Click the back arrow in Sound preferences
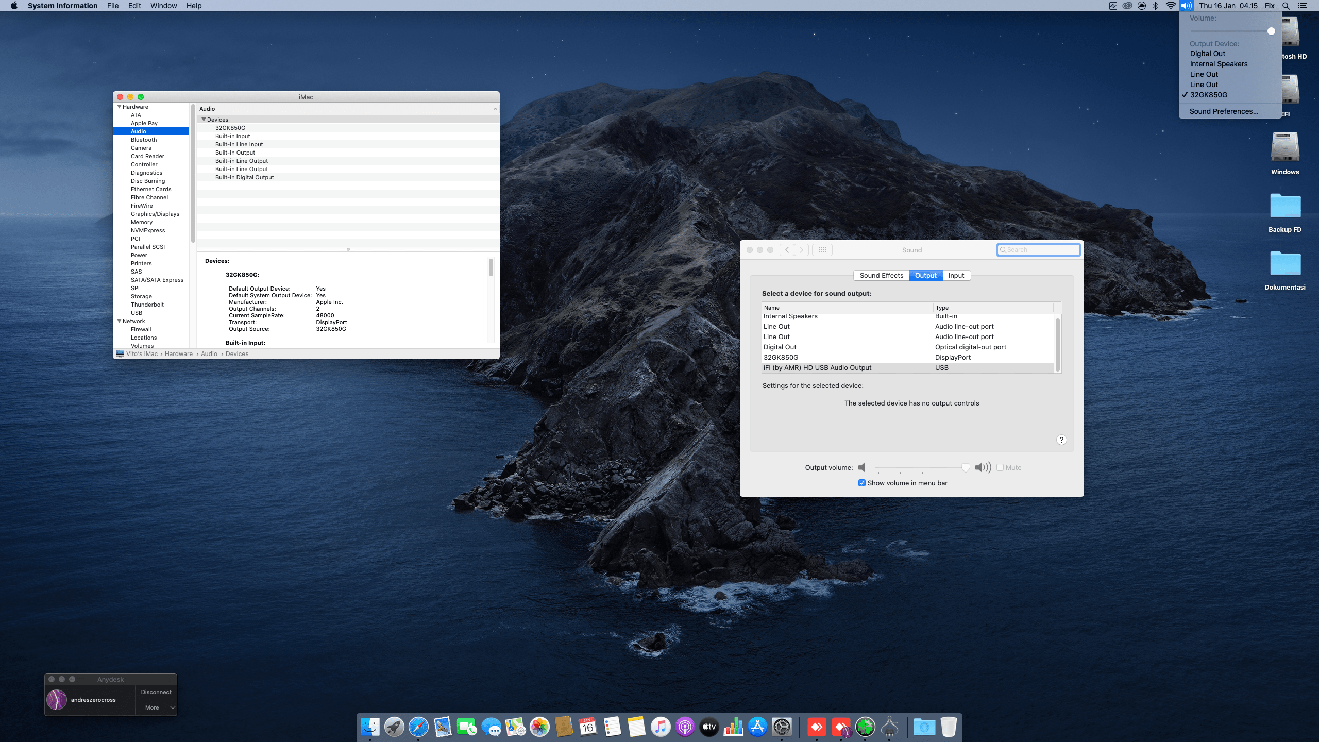 point(787,250)
